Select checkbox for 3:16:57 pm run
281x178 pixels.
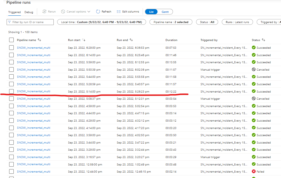[11, 157]
